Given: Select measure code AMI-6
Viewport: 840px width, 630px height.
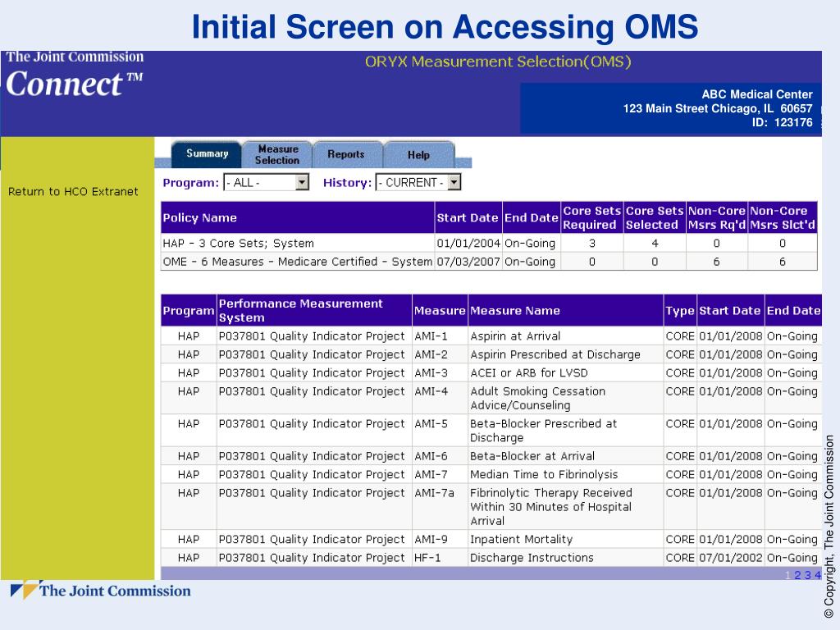Looking at the screenshot, I should (x=431, y=456).
